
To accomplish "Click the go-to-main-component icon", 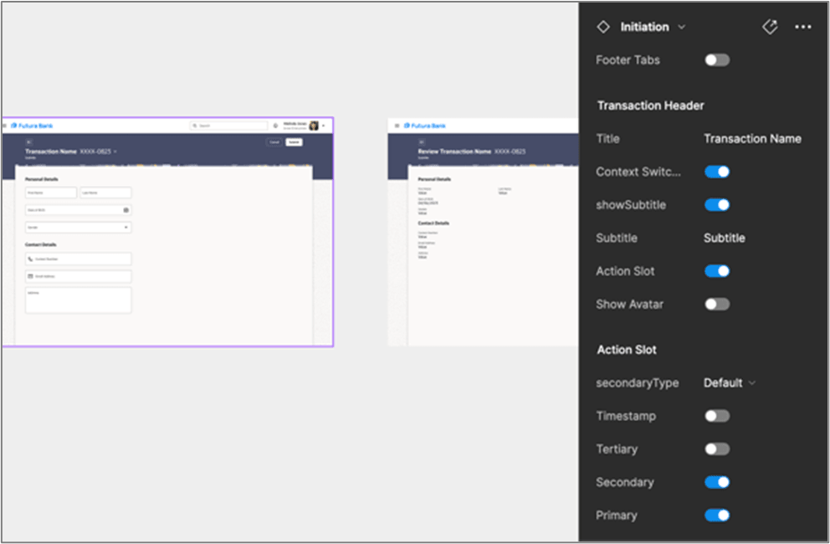I will coord(770,27).
